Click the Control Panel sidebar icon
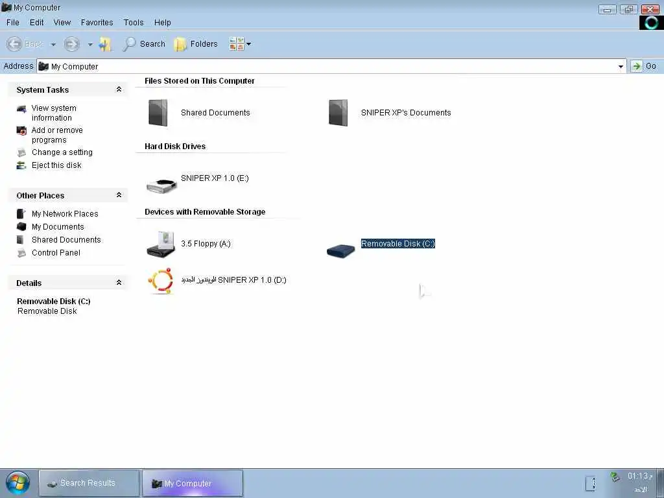 coord(21,254)
